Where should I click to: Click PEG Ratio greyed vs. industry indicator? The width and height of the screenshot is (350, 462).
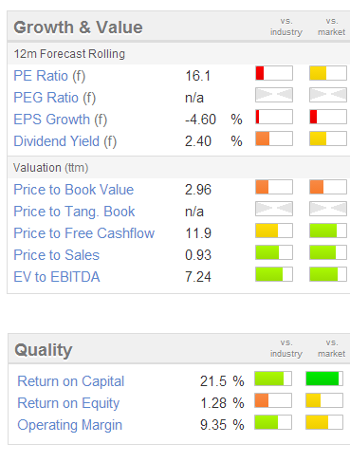pos(274,95)
